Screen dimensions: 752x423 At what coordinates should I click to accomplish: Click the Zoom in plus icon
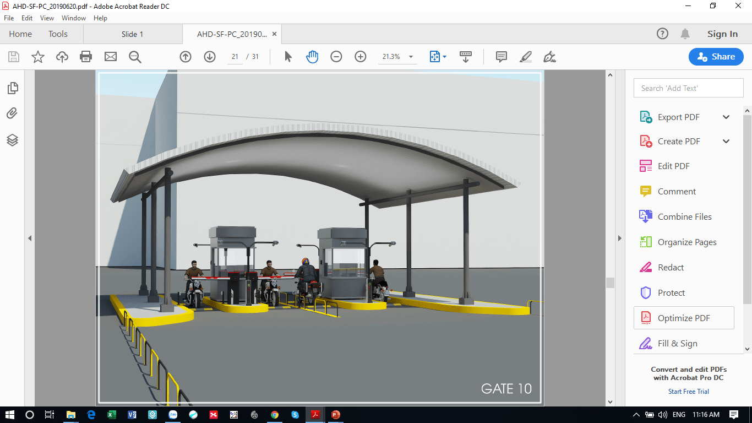coord(361,57)
